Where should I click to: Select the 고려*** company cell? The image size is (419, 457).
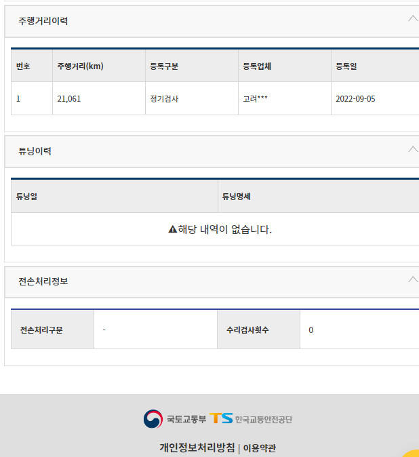pyautogui.click(x=285, y=98)
